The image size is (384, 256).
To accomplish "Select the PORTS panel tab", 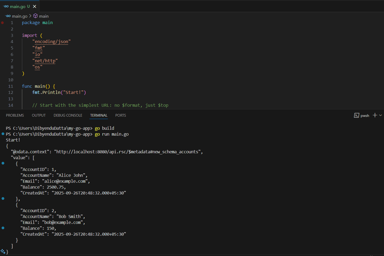I will point(120,115).
